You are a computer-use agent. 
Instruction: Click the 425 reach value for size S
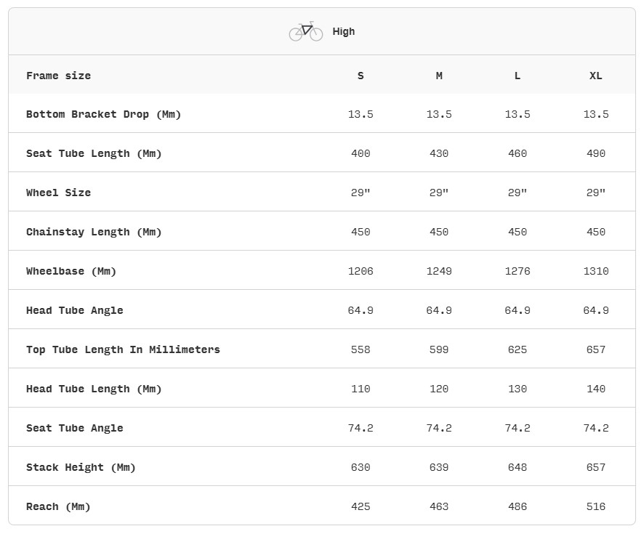click(361, 507)
